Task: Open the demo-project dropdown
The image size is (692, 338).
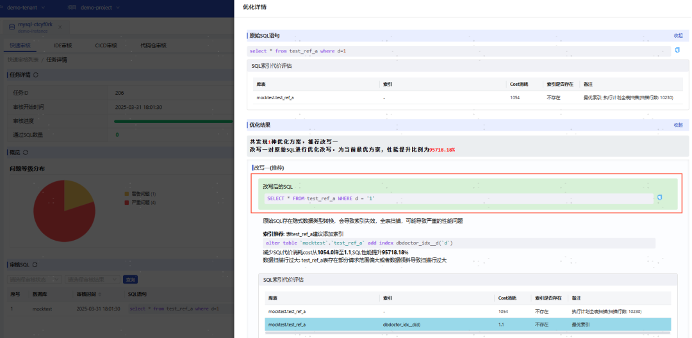Action: coord(99,8)
